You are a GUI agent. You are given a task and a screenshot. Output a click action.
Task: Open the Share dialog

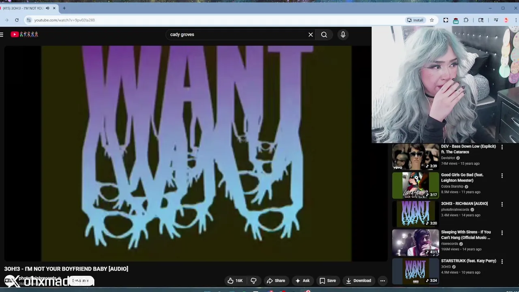point(276,281)
